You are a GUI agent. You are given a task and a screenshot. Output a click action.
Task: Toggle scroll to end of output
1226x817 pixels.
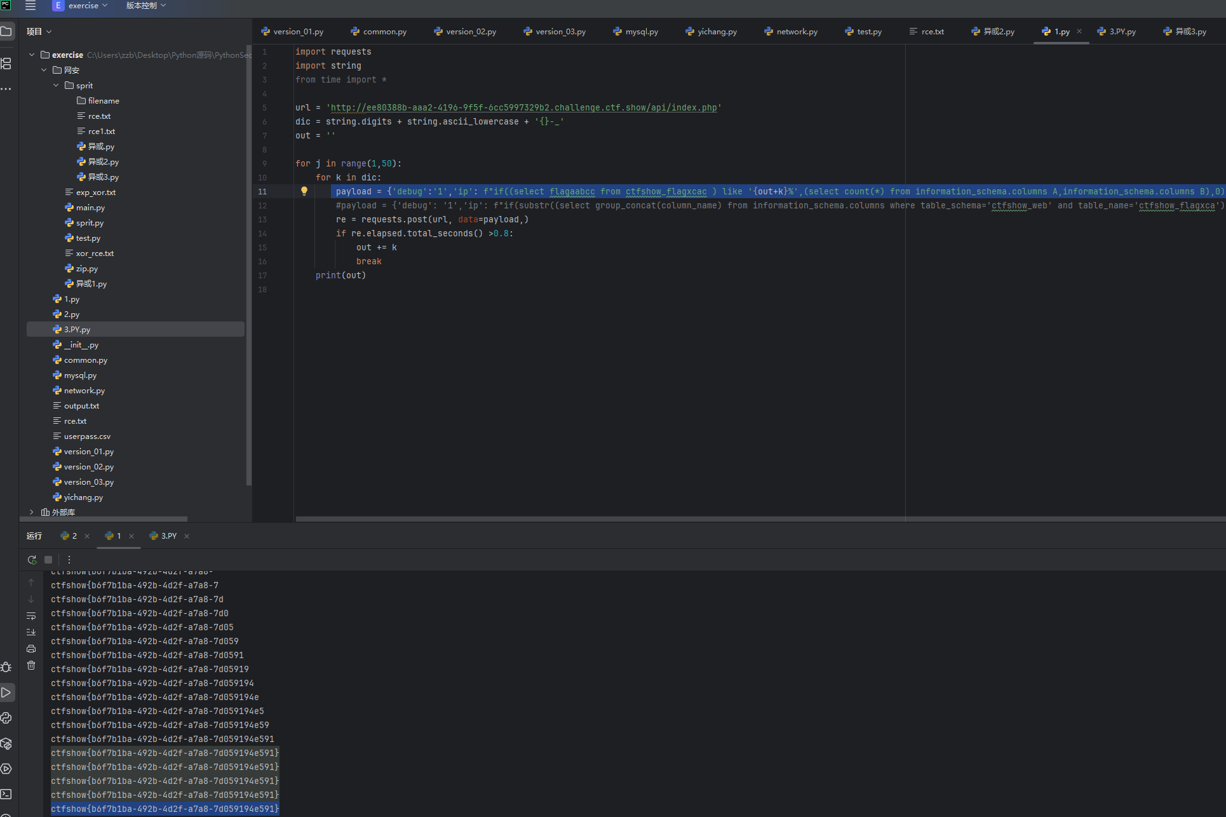pos(31,632)
